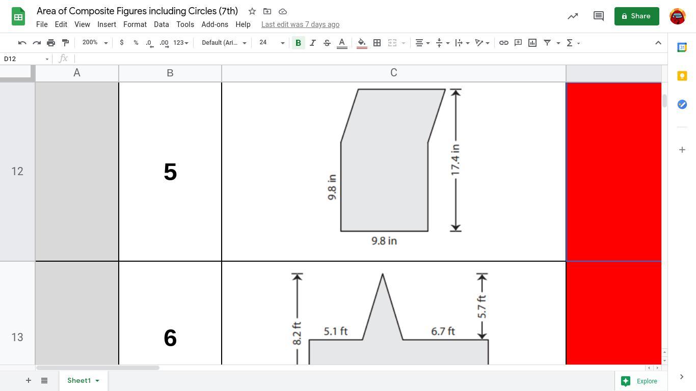Toggle italic formatting
The image size is (696, 391).
312,43
